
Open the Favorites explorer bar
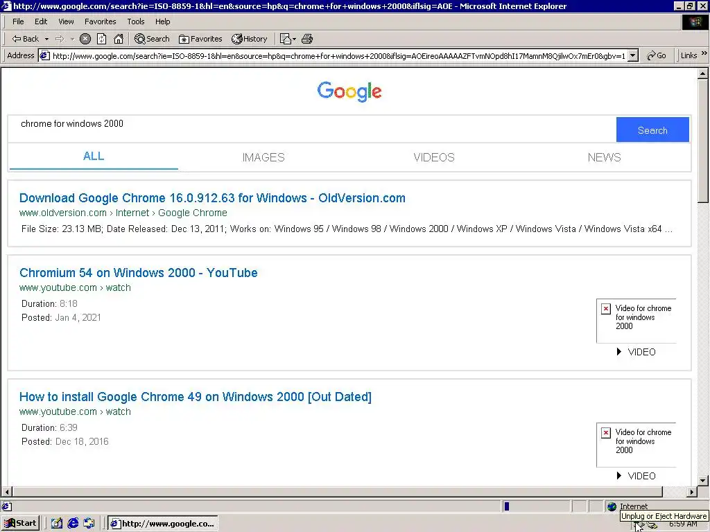[x=200, y=39]
